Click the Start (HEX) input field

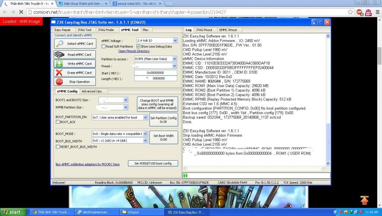[x=156, y=73]
